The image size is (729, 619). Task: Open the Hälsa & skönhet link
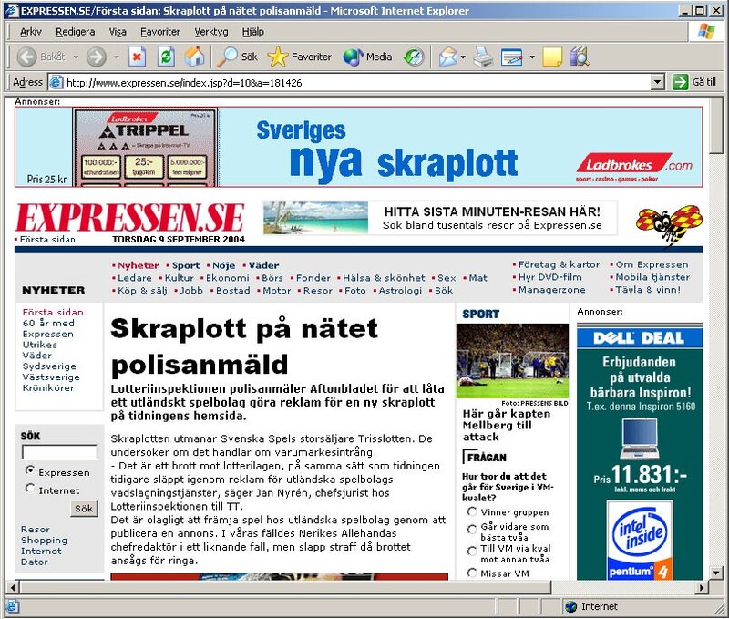click(x=384, y=278)
